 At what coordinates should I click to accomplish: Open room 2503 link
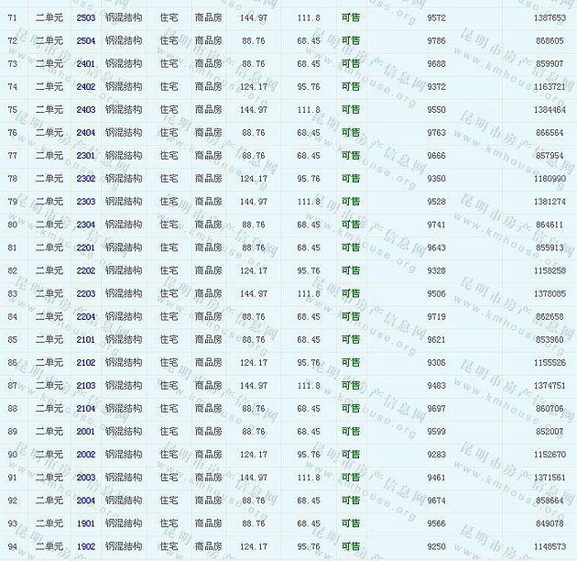click(x=85, y=18)
